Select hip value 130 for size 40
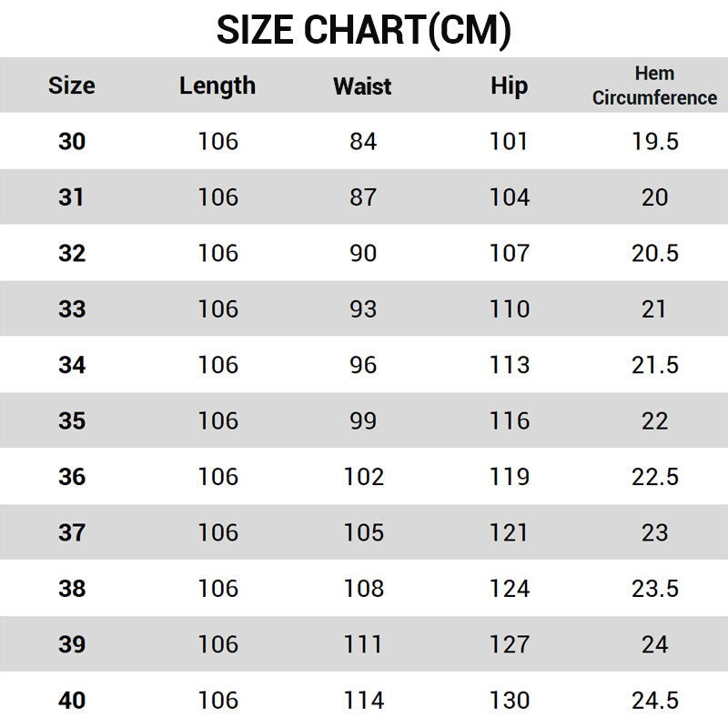 [x=509, y=701]
